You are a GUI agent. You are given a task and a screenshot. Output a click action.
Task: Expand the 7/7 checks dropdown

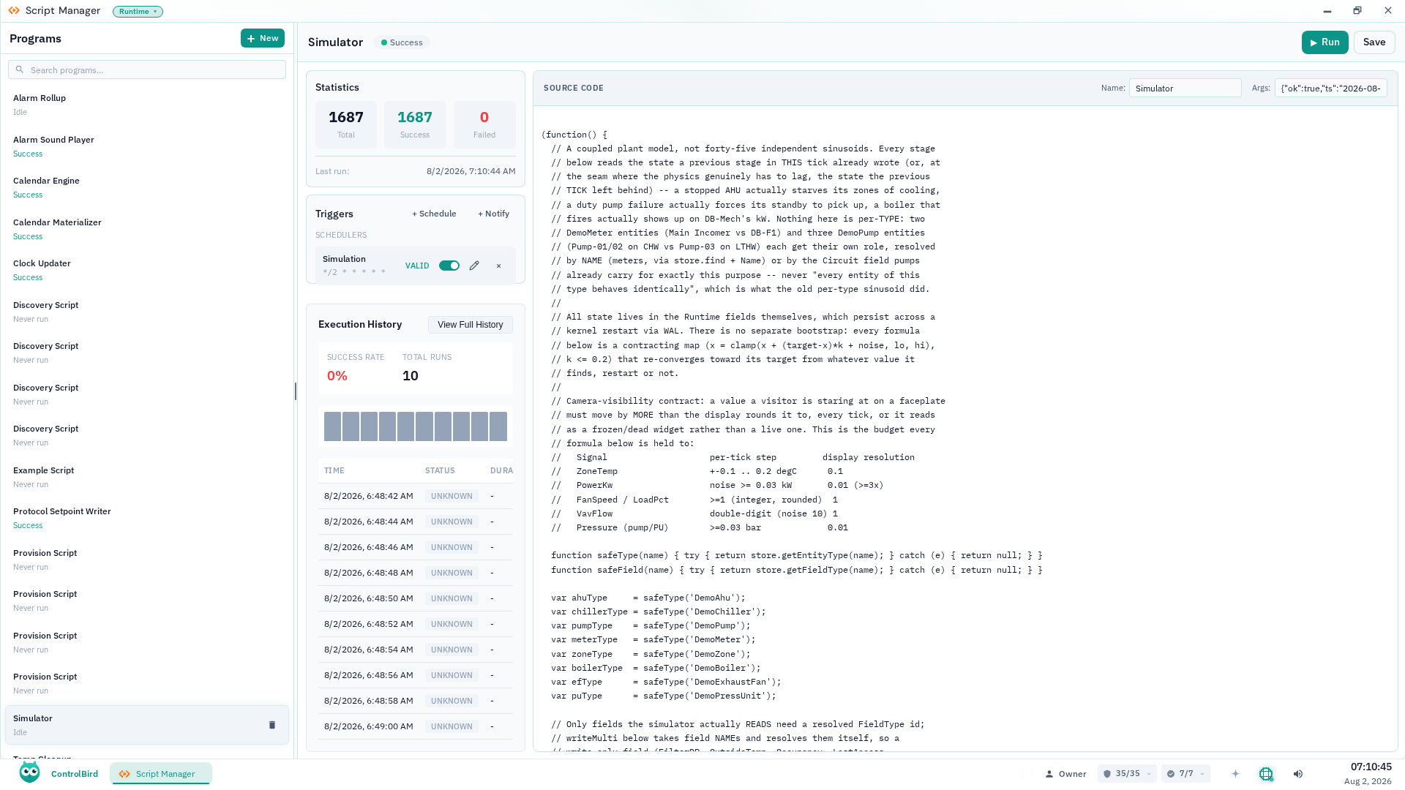click(x=1185, y=774)
